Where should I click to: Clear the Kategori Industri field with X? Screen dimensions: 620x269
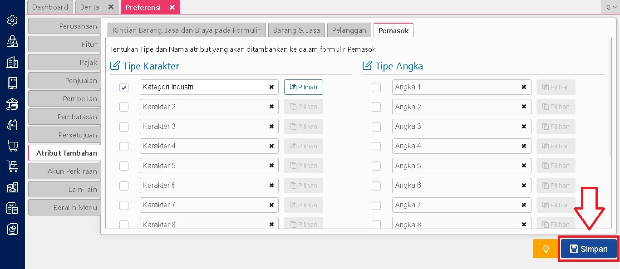(x=271, y=87)
